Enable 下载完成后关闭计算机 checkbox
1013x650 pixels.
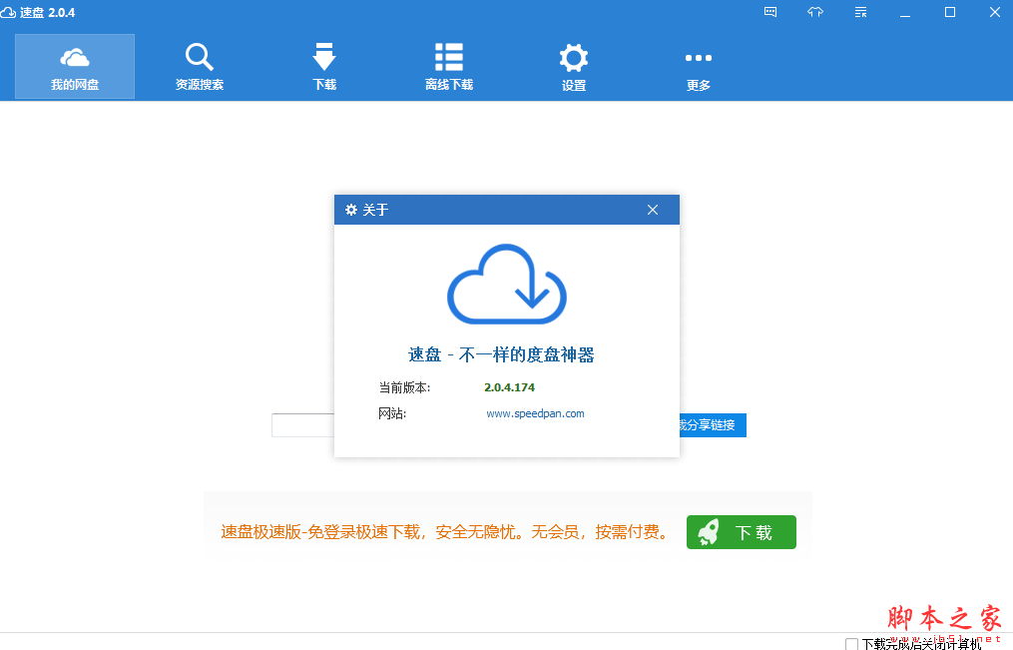[851, 644]
